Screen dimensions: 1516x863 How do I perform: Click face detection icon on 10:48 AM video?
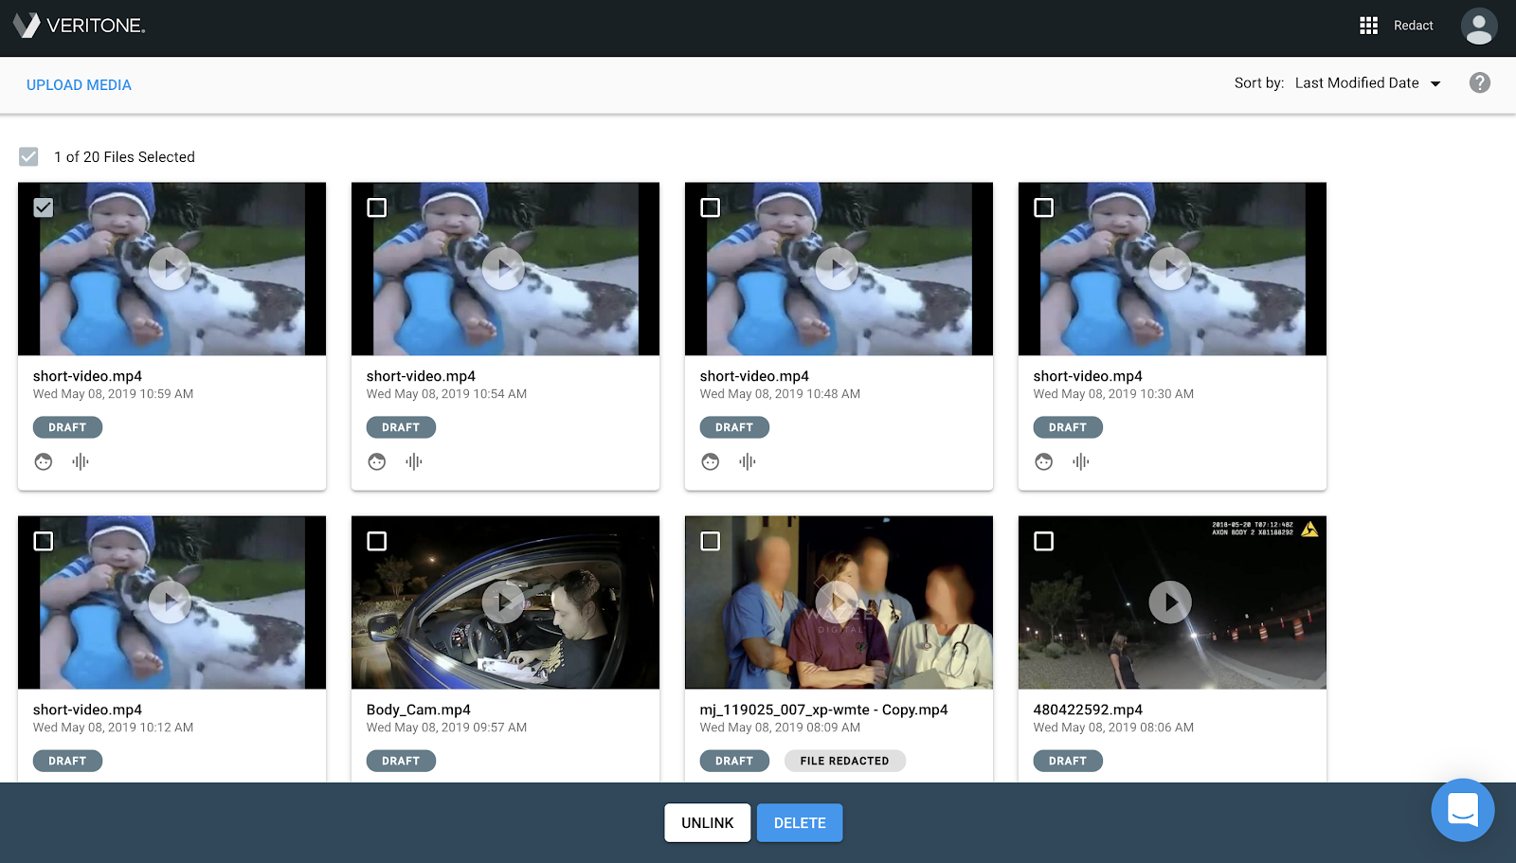[711, 462]
